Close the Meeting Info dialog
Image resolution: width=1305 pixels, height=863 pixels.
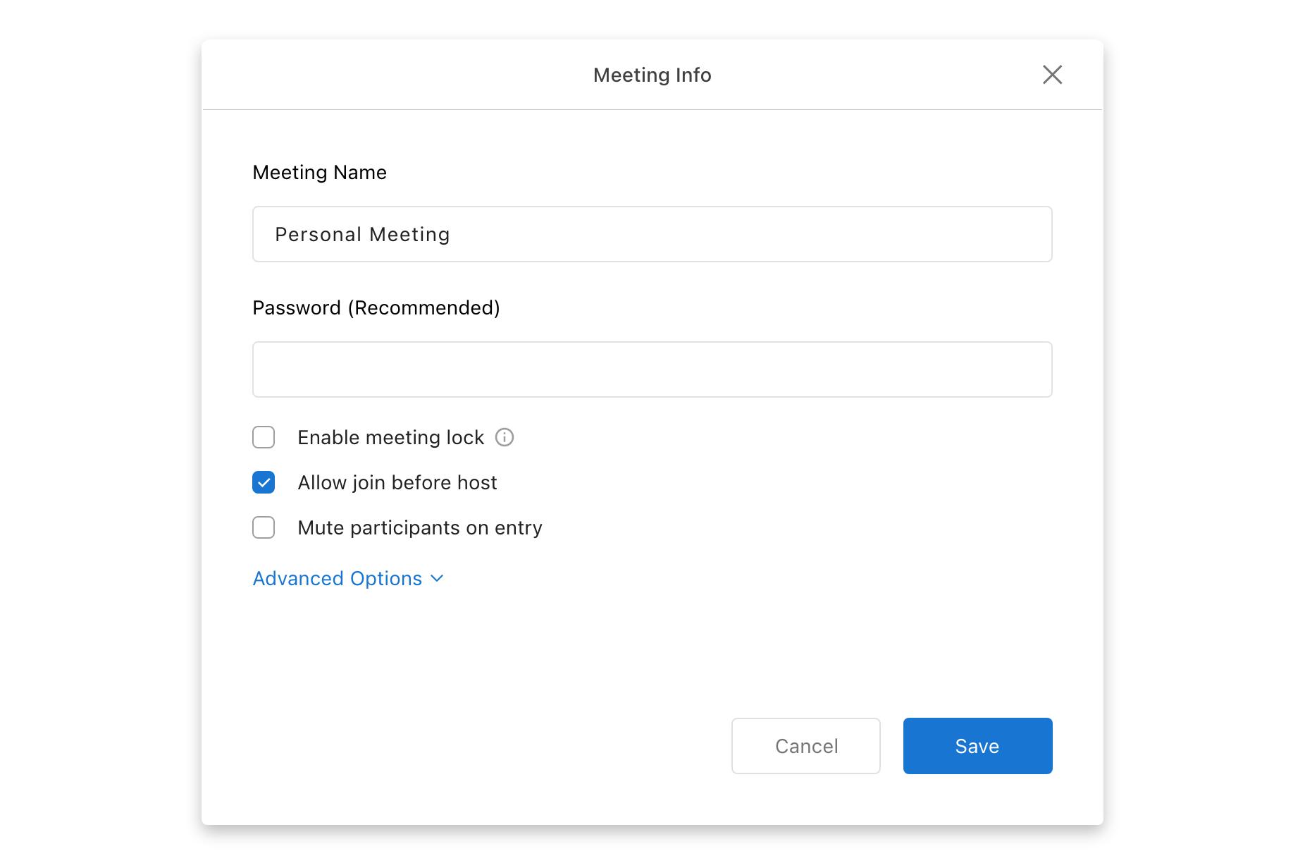pyautogui.click(x=1052, y=75)
